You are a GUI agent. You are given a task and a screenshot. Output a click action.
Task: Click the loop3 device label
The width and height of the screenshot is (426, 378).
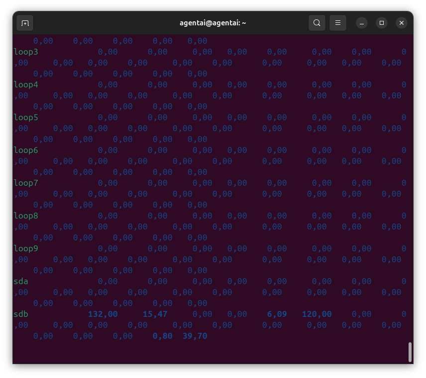[26, 52]
